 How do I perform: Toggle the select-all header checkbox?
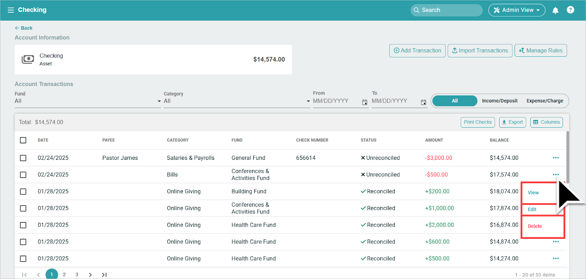click(x=23, y=140)
